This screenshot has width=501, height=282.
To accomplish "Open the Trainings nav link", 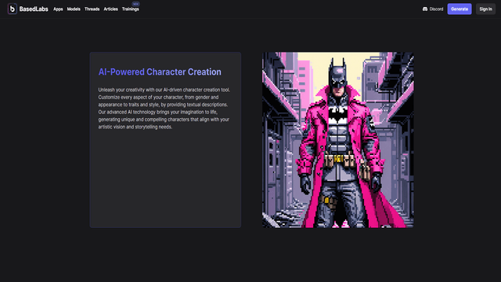I will click(x=131, y=9).
